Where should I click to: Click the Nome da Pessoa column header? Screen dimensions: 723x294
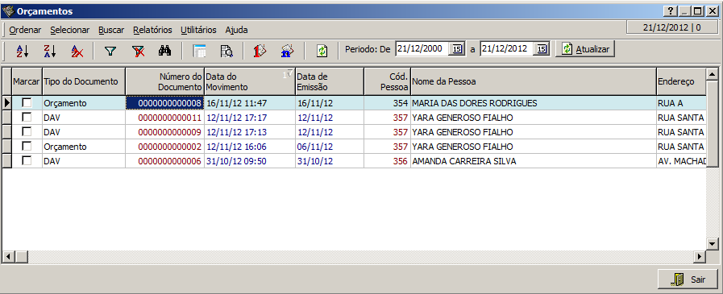(x=534, y=81)
